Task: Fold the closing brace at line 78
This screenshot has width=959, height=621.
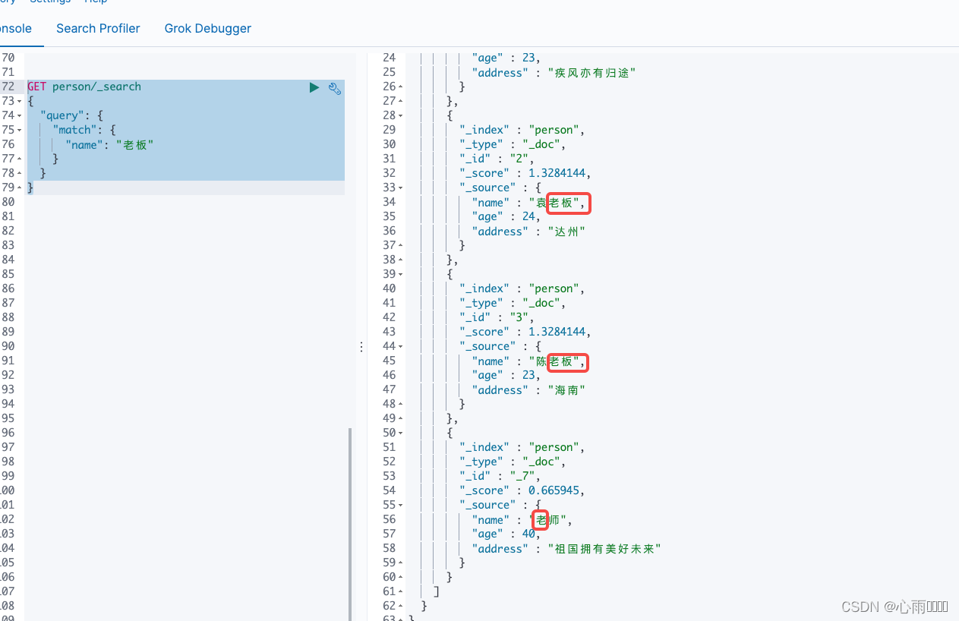Action: click(19, 173)
